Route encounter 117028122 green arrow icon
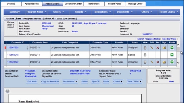The width and height of the screenshot is (184, 103). (172, 62)
